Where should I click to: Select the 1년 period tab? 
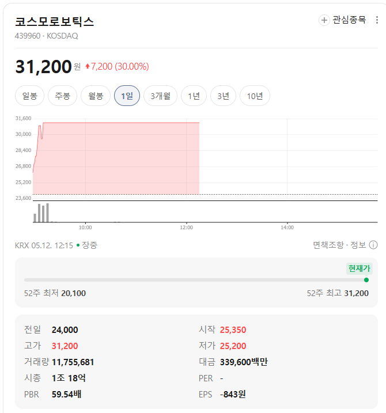point(194,96)
